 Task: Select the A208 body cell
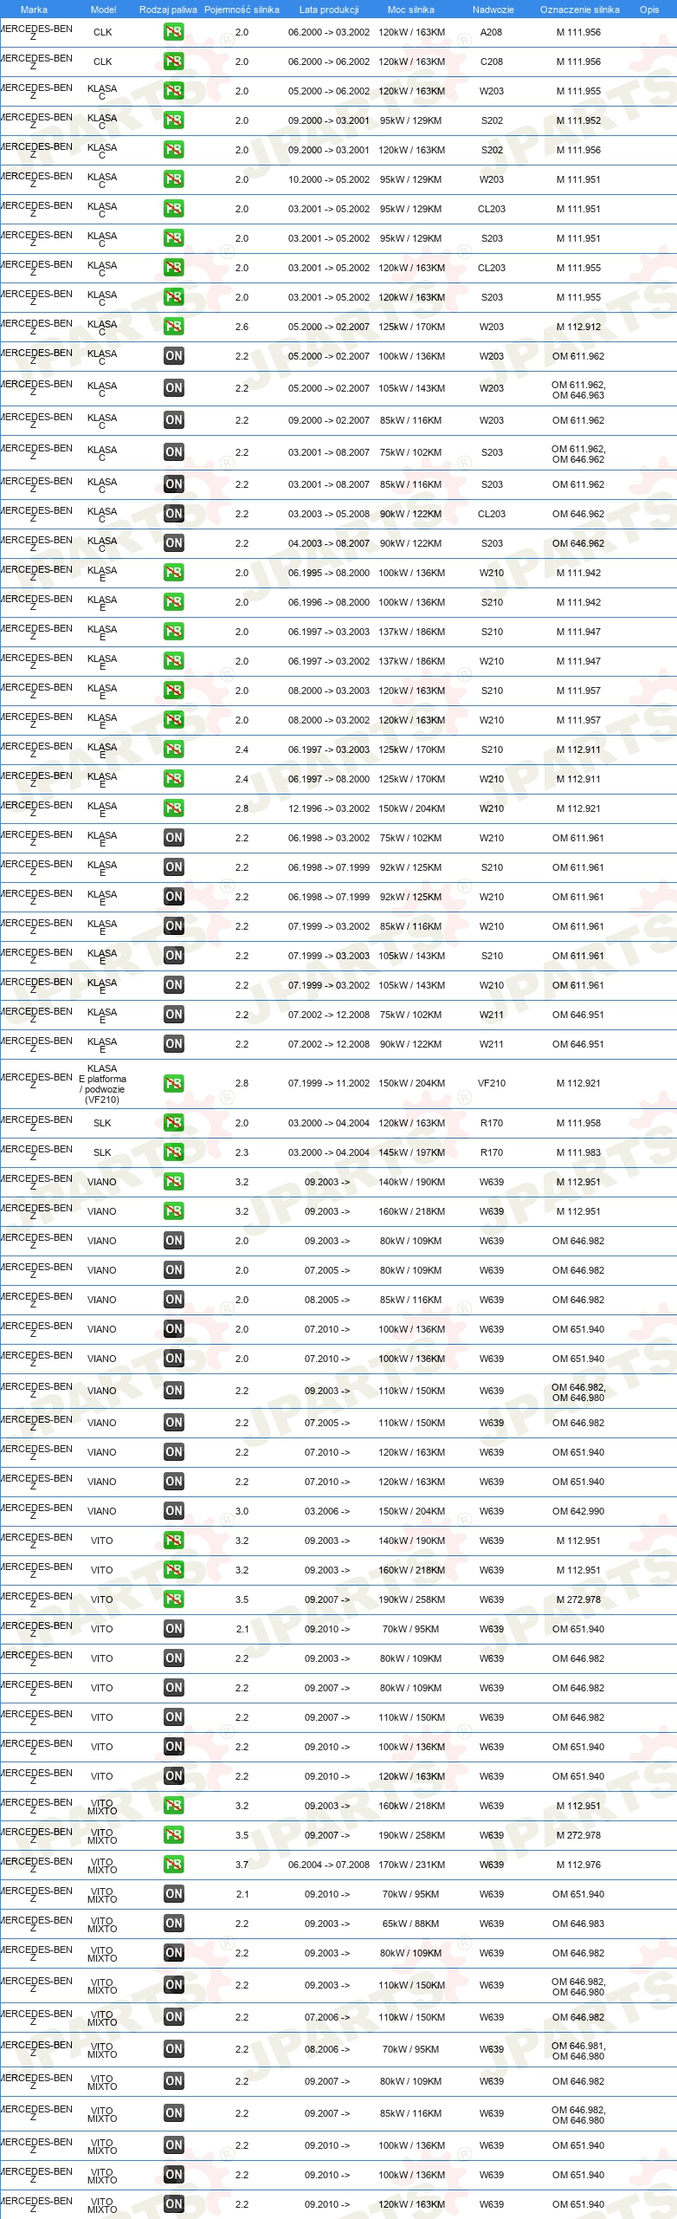point(492,32)
